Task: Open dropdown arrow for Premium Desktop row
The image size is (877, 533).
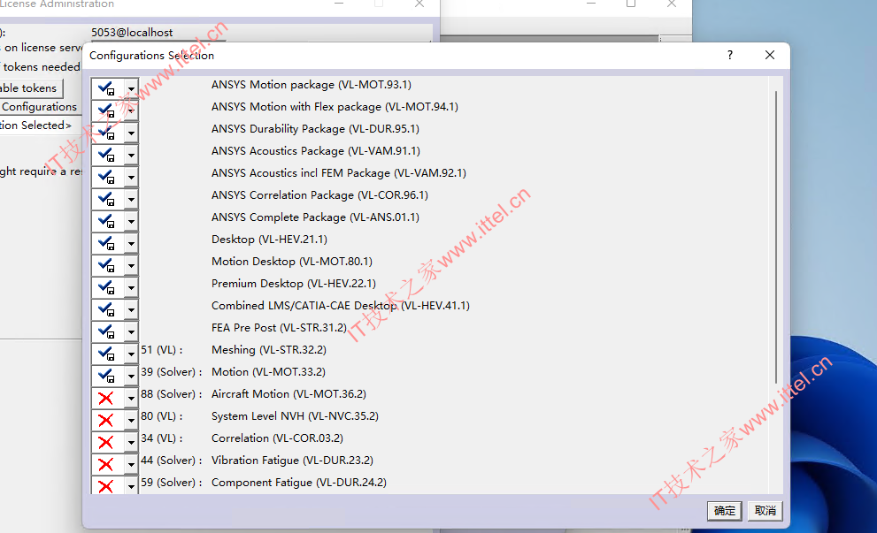Action: click(x=131, y=288)
